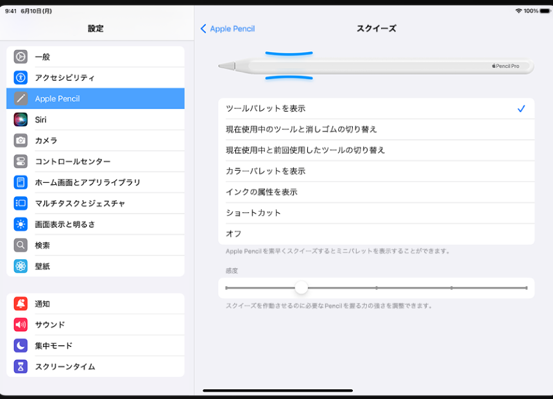Set 感度 slider to maximum tick
The width and height of the screenshot is (553, 399).
[526, 288]
